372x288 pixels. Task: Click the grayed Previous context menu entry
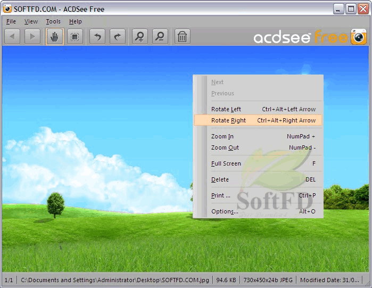point(258,93)
